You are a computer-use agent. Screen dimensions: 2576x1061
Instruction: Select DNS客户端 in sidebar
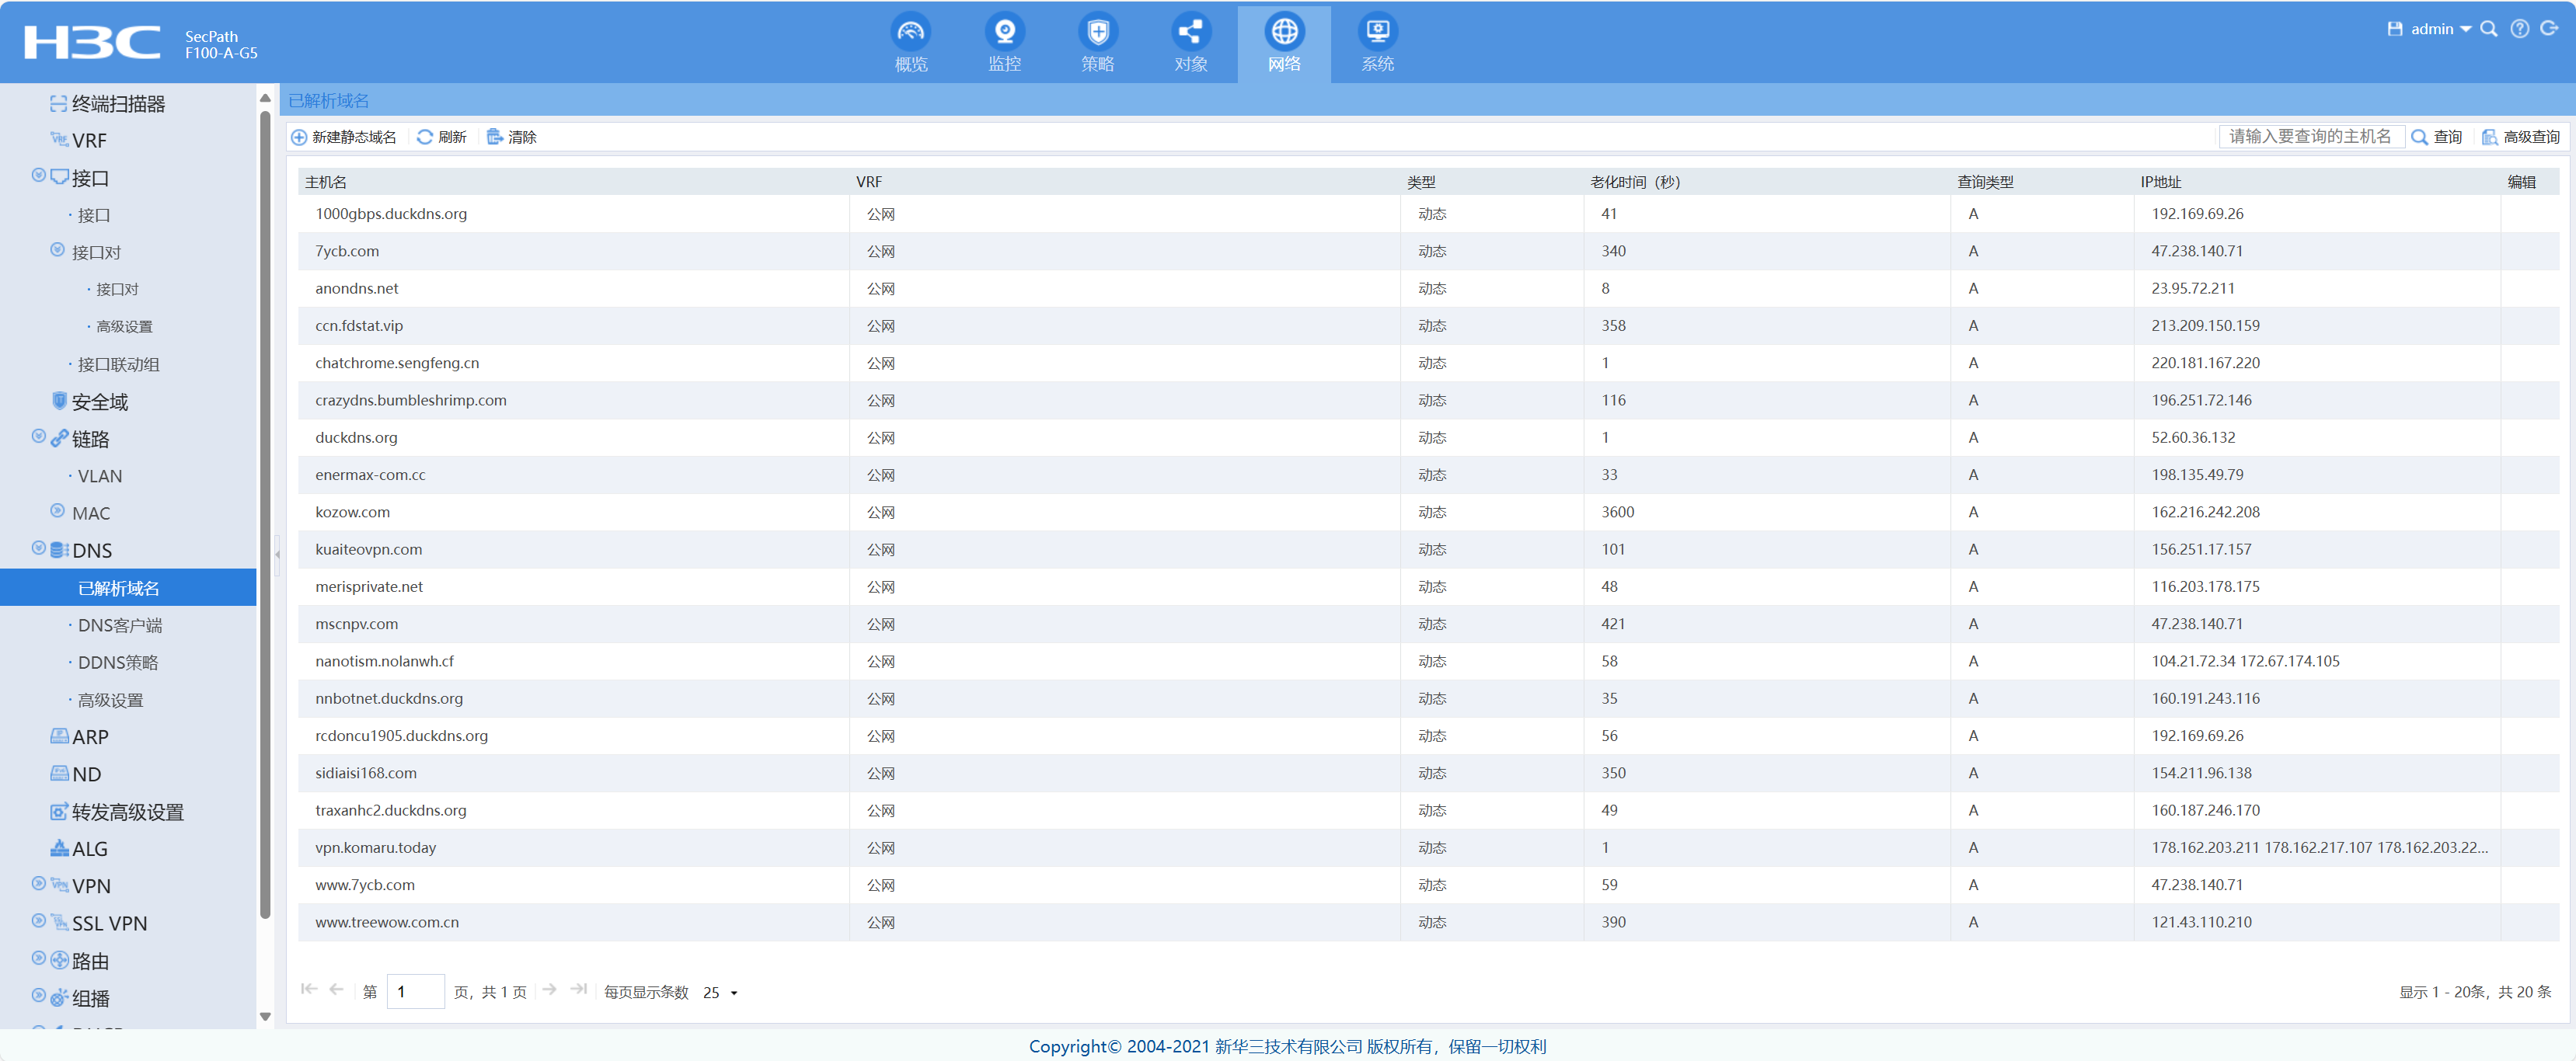point(120,625)
